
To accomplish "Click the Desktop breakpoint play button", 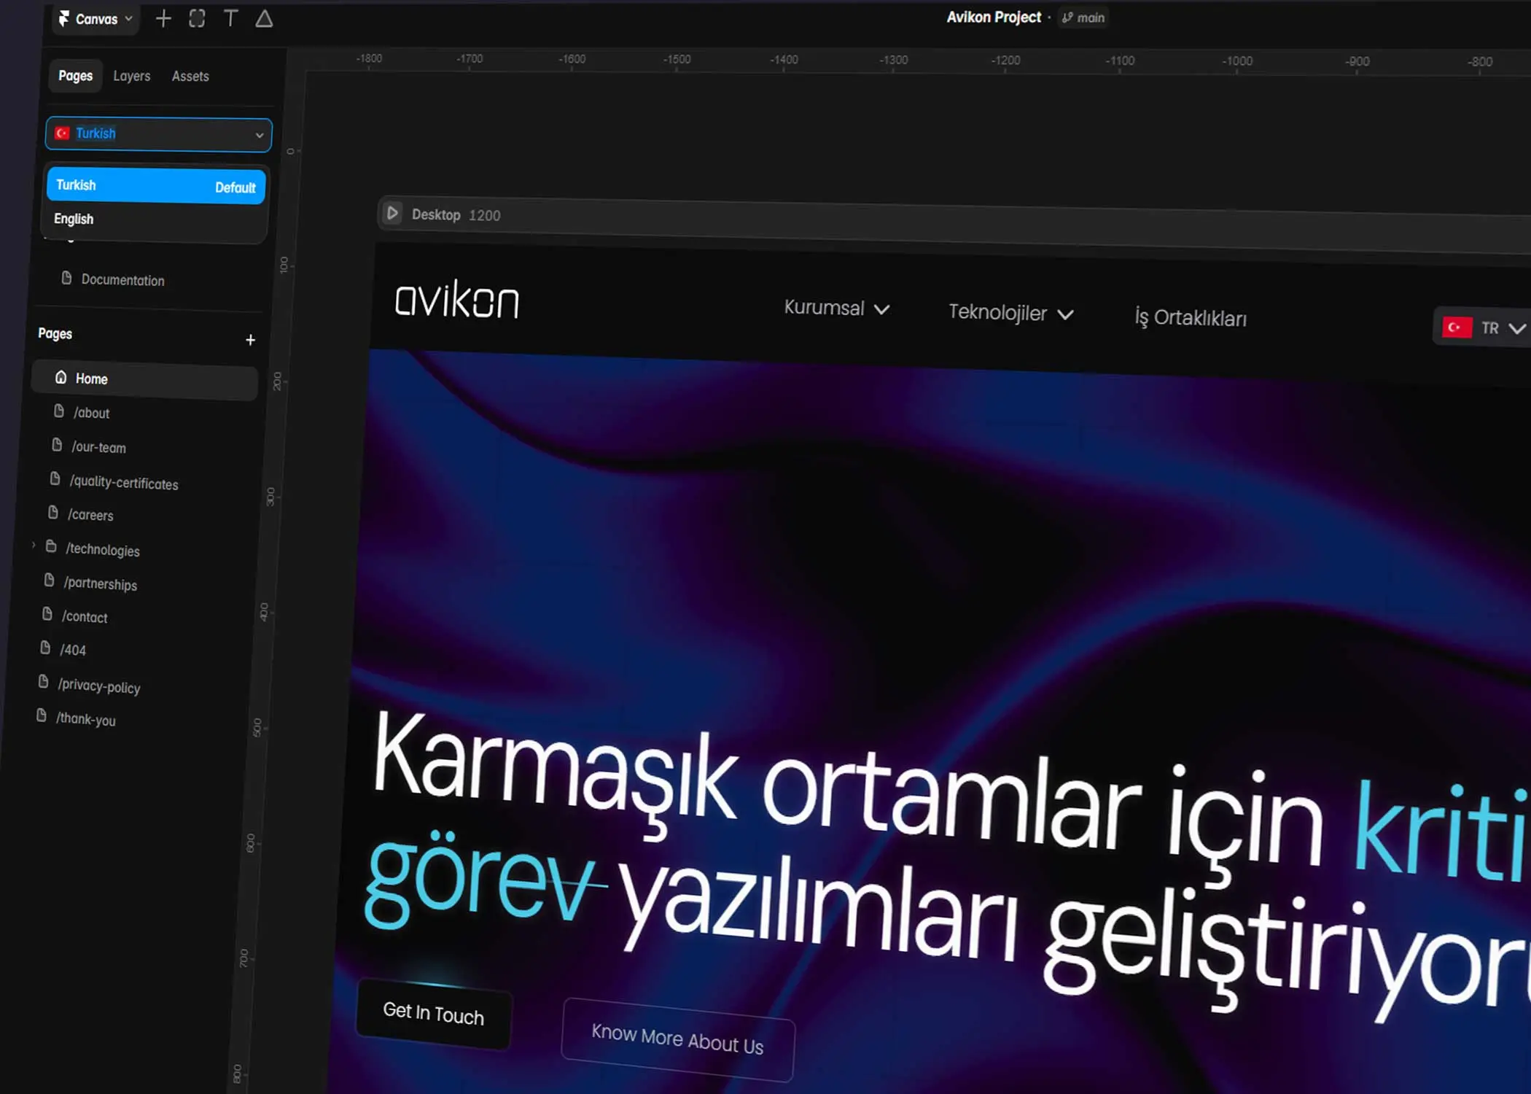I will click(392, 213).
